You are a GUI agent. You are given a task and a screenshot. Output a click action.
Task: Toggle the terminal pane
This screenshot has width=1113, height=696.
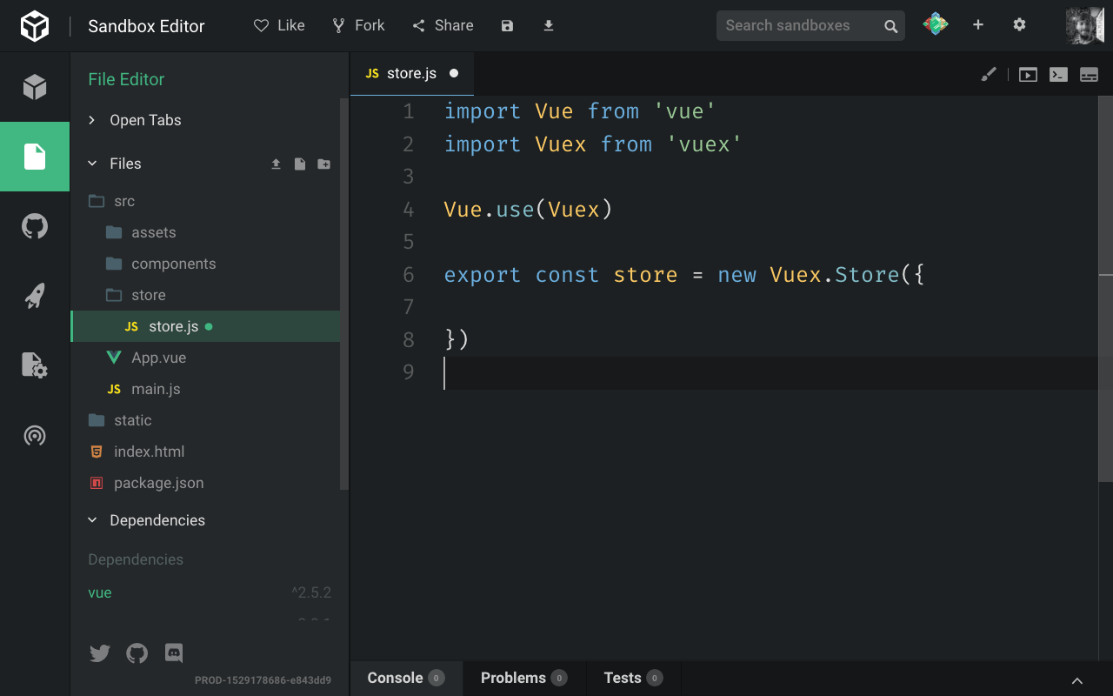(1058, 74)
